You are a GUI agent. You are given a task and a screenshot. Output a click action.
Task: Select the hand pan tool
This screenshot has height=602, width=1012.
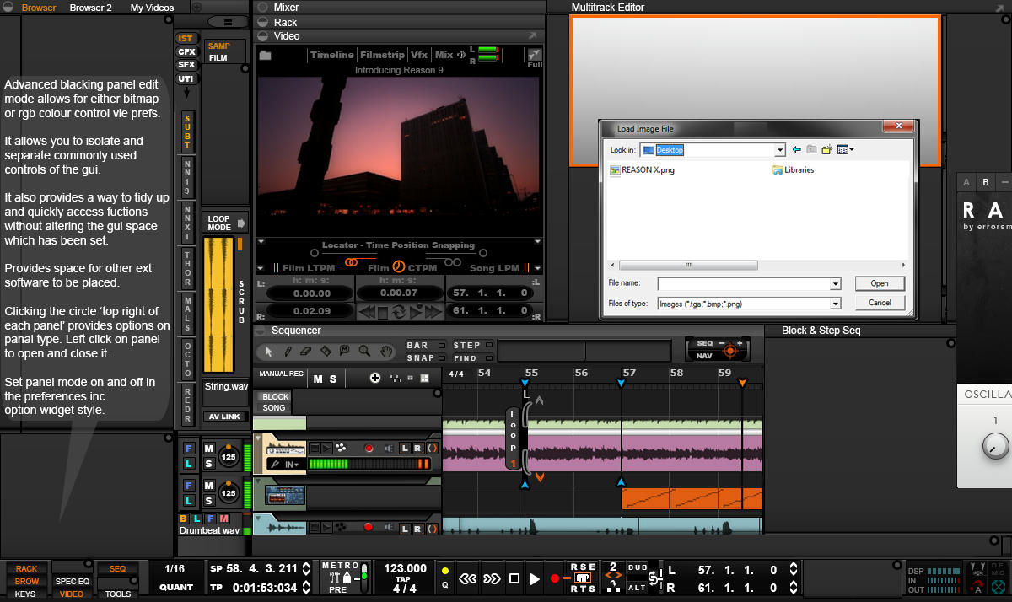point(385,351)
